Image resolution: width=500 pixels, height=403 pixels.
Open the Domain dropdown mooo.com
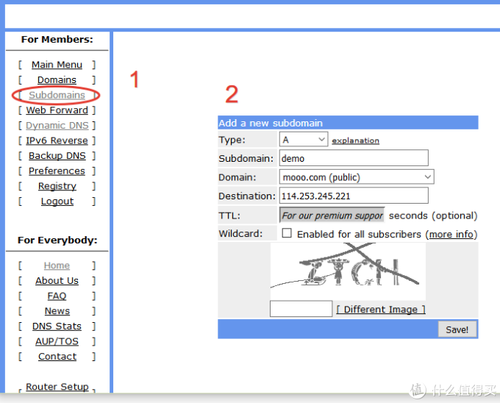(357, 177)
